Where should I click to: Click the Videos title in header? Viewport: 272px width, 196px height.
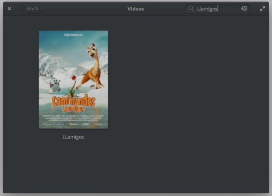tap(136, 9)
